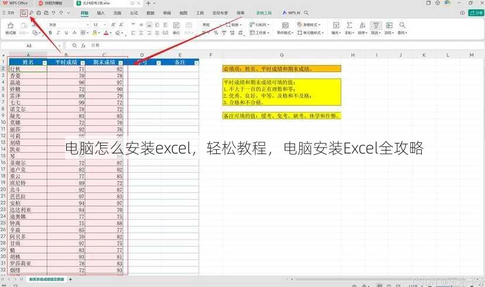Viewport: 485px width, 287px height.
Task: Toggle Italic formatting
Action: tap(58, 33)
